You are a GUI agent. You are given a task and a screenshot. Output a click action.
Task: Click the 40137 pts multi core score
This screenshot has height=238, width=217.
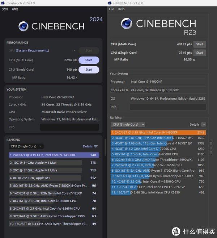tap(184, 44)
